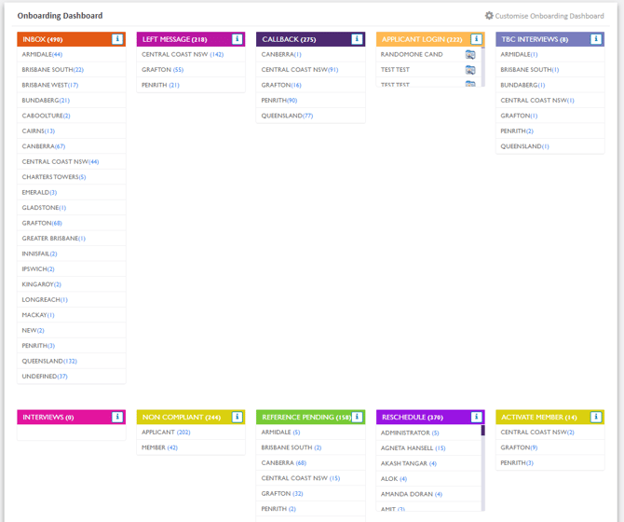Click the RESCHEDULE panel info icon
The height and width of the screenshot is (522, 624).
476,417
